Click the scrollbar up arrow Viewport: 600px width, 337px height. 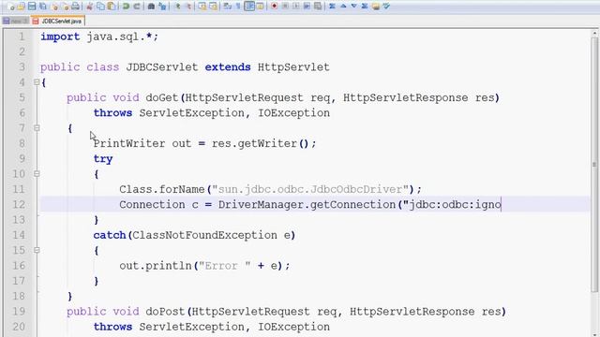[x=594, y=34]
